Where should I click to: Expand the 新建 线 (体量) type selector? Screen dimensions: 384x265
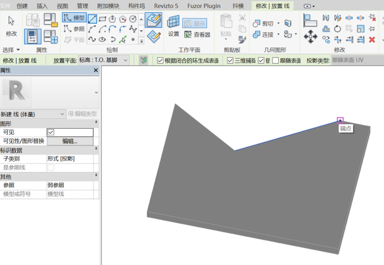tap(62, 114)
